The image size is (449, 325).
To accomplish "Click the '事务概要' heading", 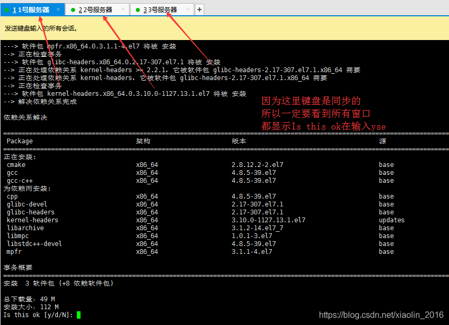I will pyautogui.click(x=18, y=268).
